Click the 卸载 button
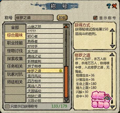Viewport: 120px width, 113px height. [x=62, y=18]
